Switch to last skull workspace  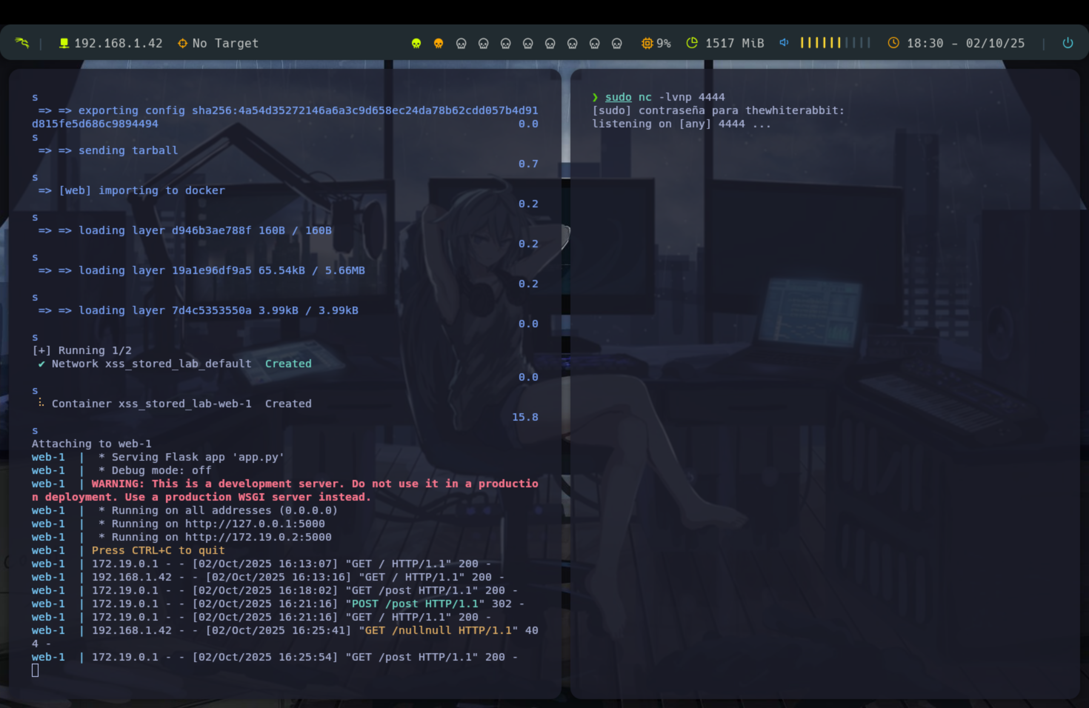click(616, 43)
